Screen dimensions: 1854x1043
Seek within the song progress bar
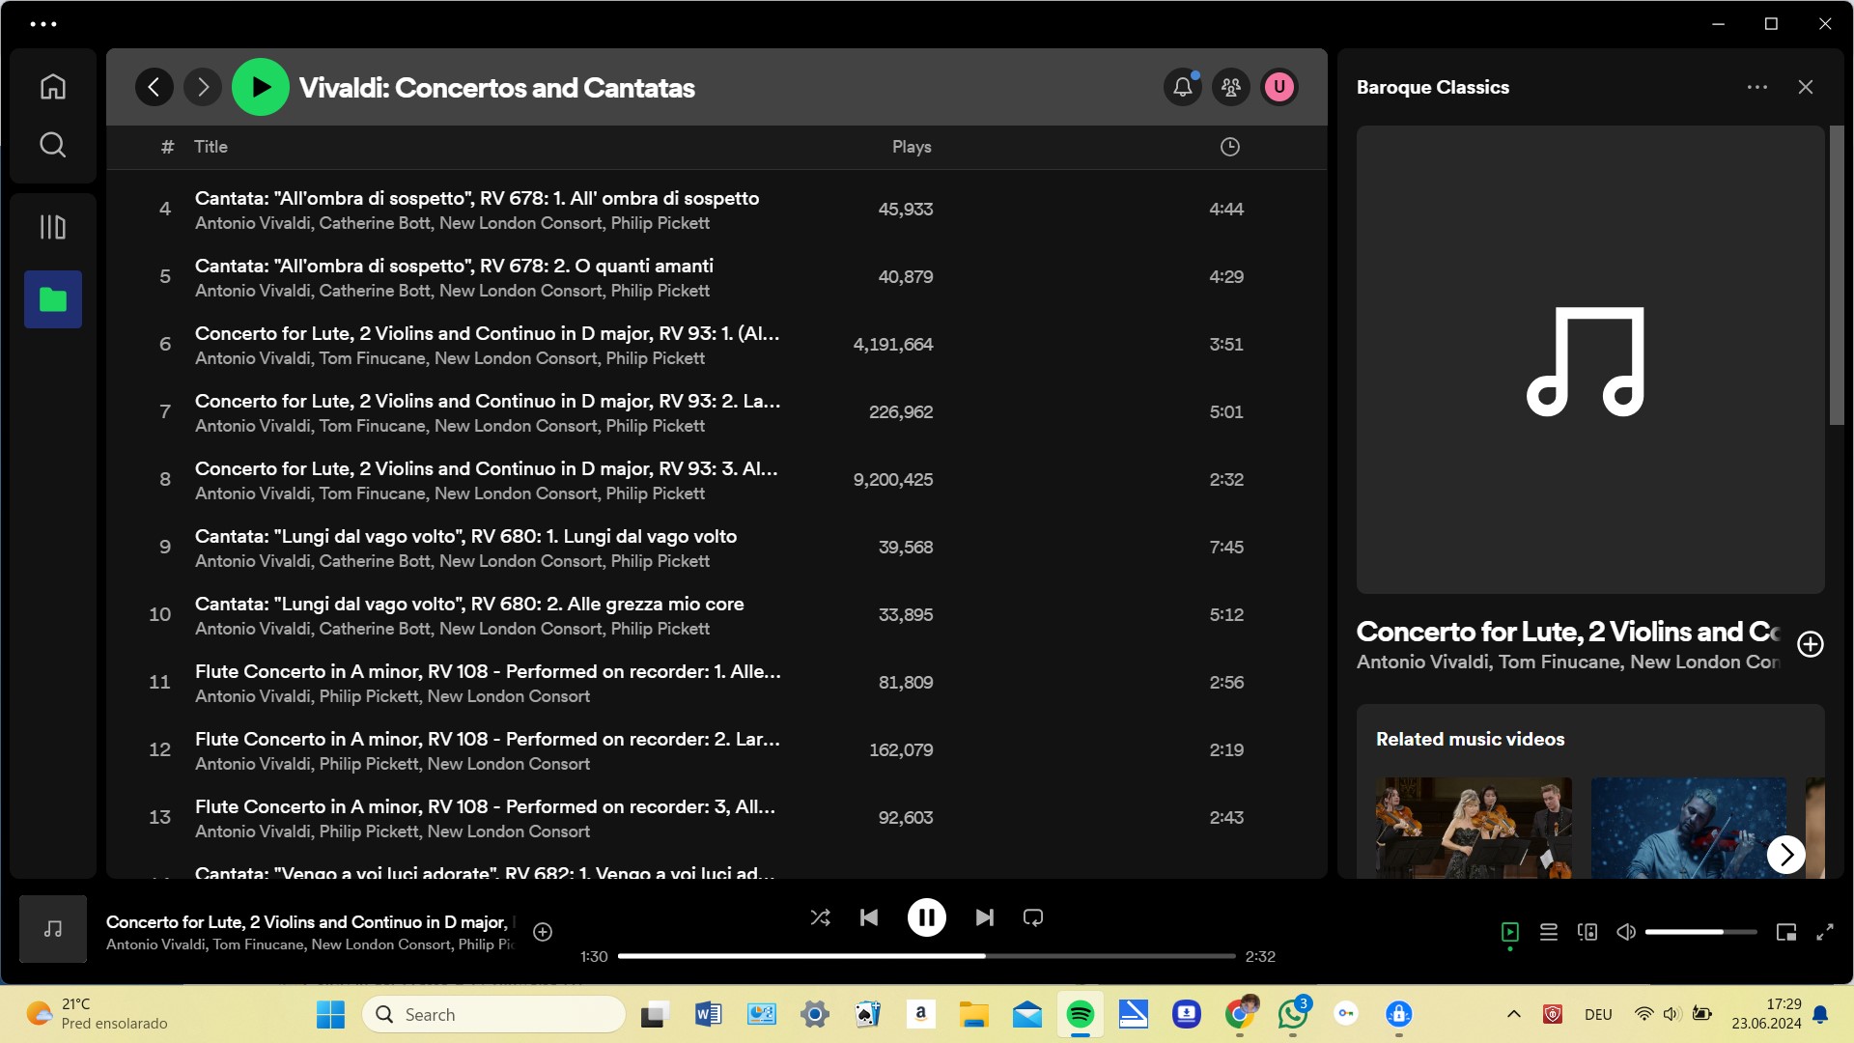927,956
